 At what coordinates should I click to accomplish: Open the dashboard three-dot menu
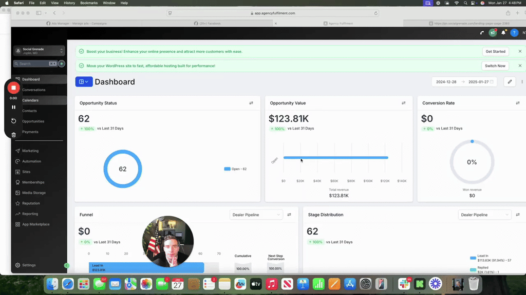[522, 81]
